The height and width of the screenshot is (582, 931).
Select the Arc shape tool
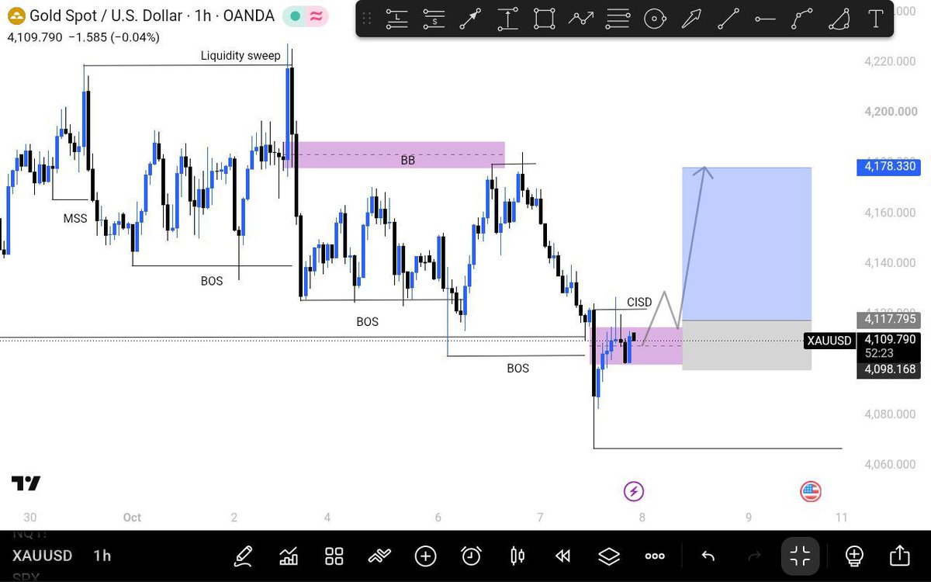coord(839,19)
